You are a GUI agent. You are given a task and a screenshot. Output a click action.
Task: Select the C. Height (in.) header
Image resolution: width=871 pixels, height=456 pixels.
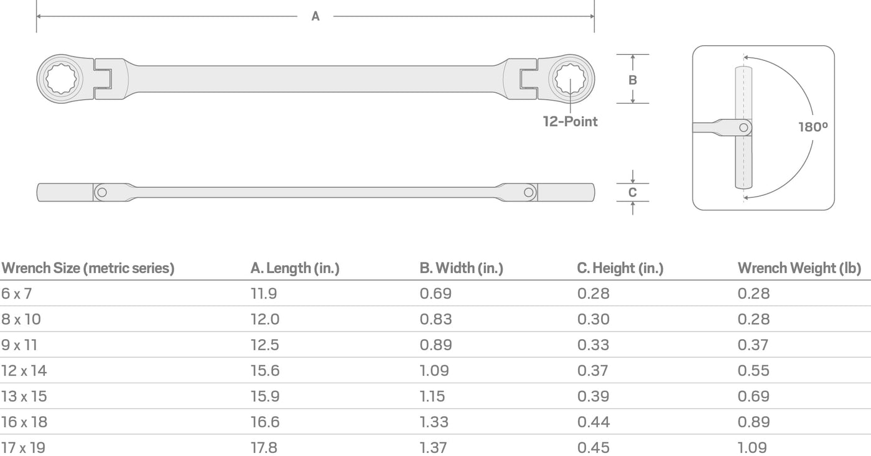620,269
